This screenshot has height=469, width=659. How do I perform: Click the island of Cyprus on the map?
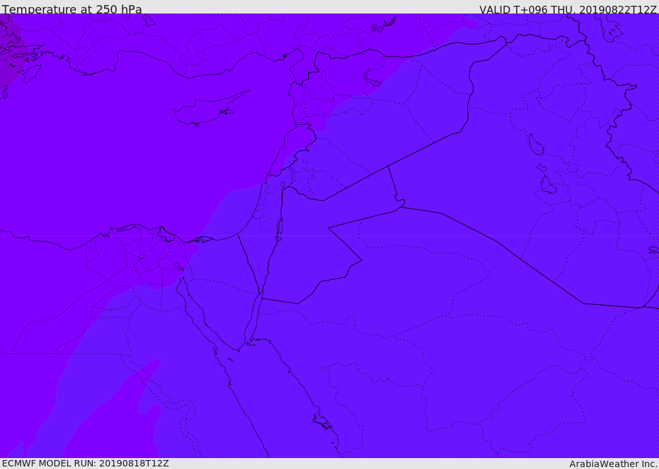point(206,110)
